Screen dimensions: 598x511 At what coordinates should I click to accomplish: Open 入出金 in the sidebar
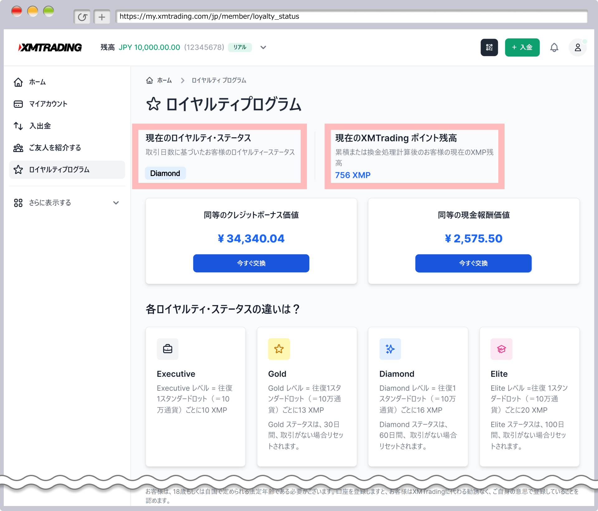(x=67, y=126)
